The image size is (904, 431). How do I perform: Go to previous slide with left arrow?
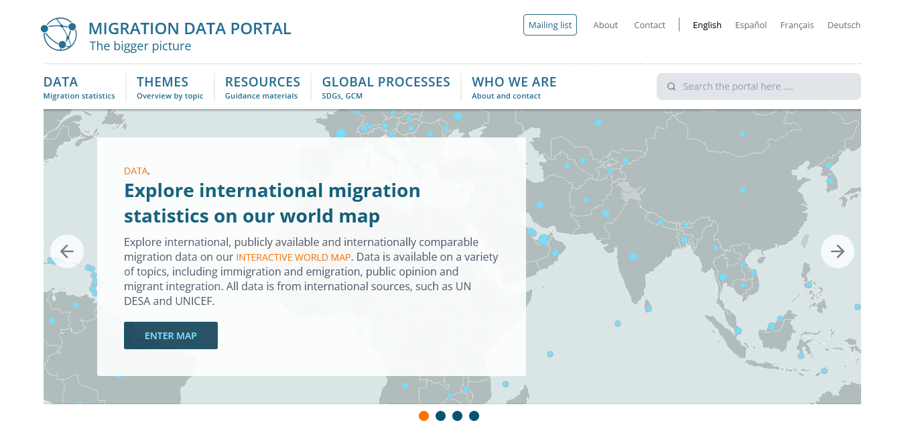pos(67,251)
